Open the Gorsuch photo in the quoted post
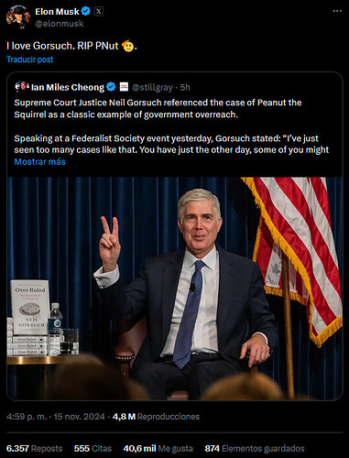349x458 pixels. pyautogui.click(x=175, y=289)
